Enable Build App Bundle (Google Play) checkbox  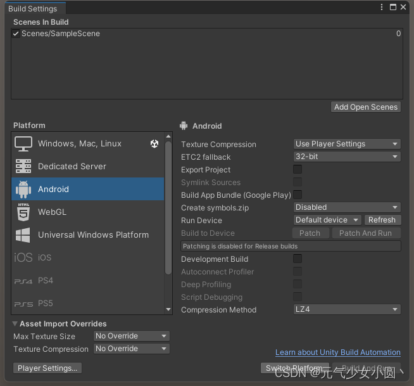point(298,195)
